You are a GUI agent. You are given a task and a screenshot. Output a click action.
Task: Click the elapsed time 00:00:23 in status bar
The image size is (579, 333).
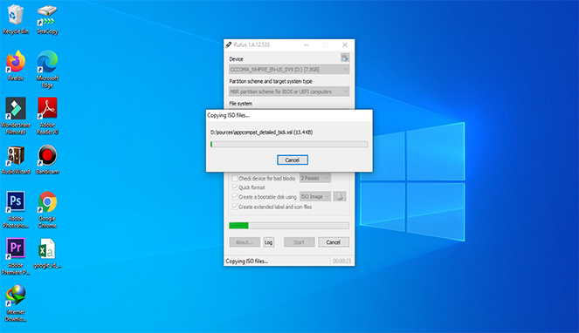click(341, 262)
